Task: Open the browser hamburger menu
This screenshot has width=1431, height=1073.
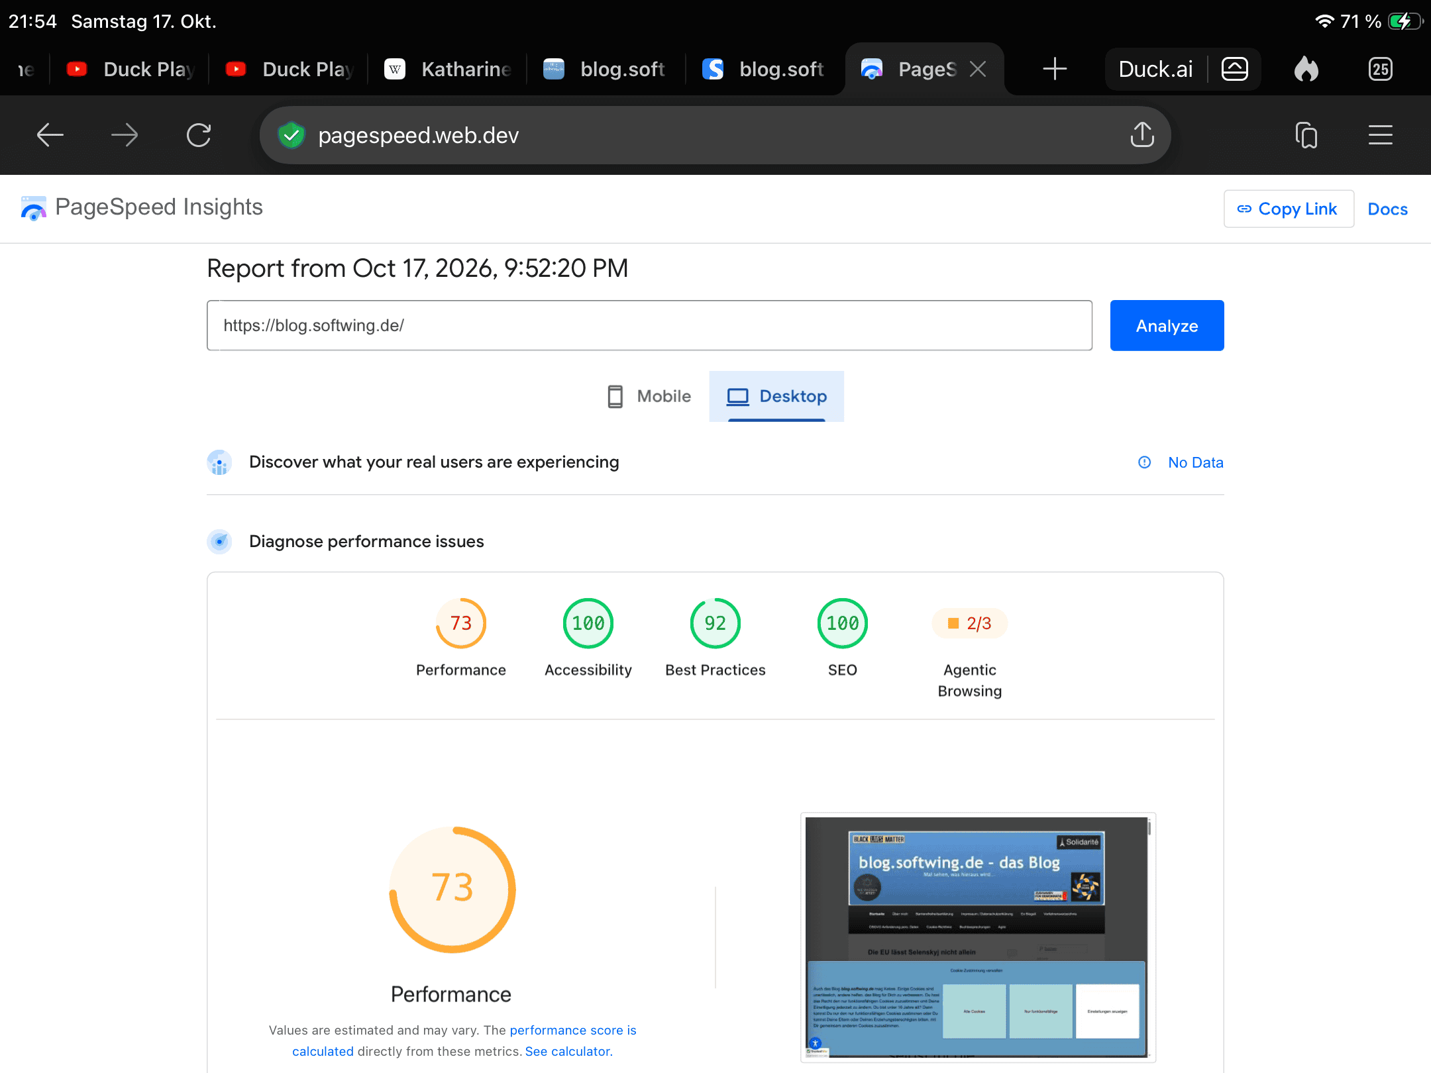Action: (x=1381, y=135)
